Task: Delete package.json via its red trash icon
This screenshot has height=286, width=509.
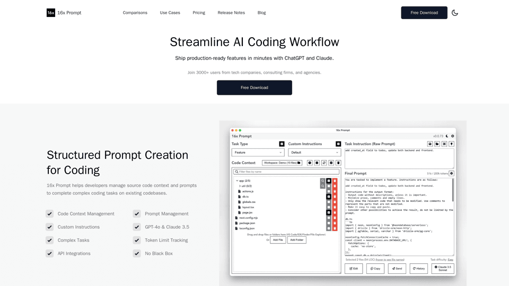Action: 335,223
